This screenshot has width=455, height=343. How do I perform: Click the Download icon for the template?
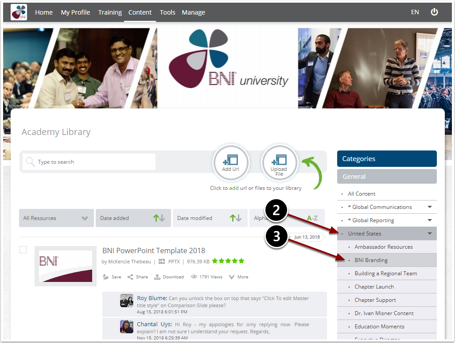pyautogui.click(x=157, y=277)
